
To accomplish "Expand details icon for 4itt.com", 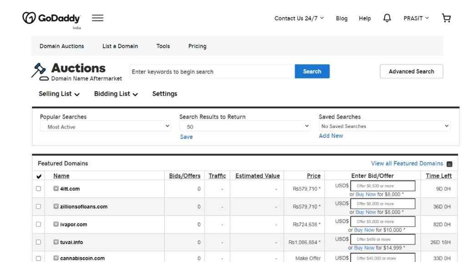I will [56, 188].
